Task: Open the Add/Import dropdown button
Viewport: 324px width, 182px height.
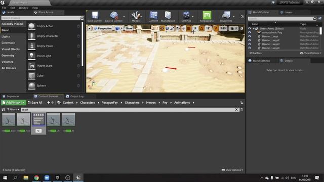Action: (x=14, y=103)
